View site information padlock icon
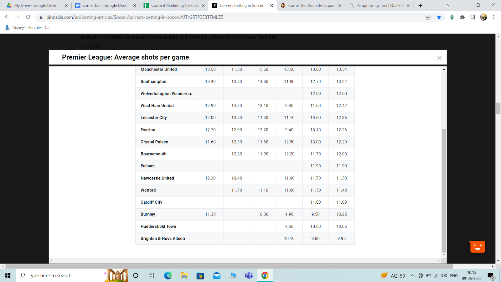The height and width of the screenshot is (282, 501). point(41,17)
